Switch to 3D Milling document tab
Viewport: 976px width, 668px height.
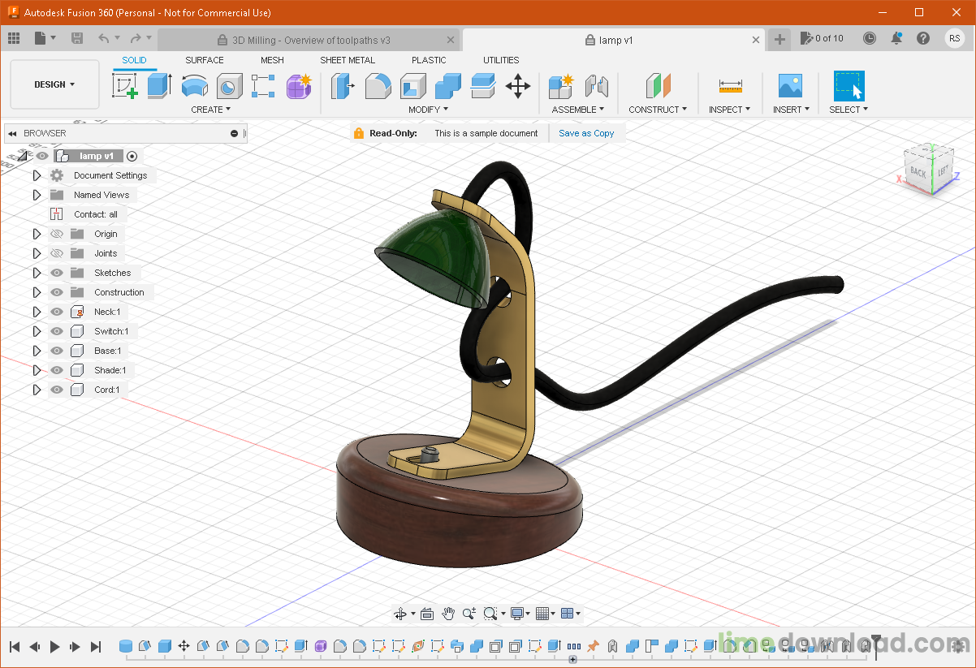coord(310,40)
